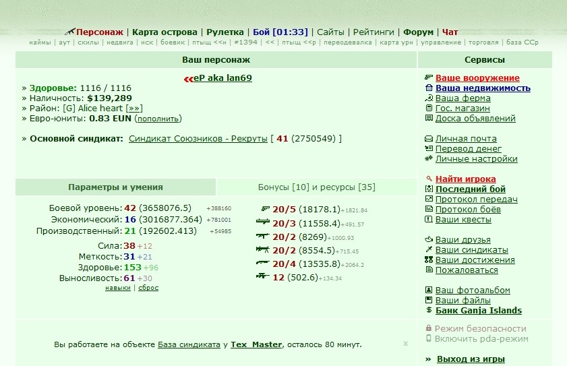The image size is (567, 366).
Task: Click the building icon beside Ваша недвижимость
Action: click(429, 88)
